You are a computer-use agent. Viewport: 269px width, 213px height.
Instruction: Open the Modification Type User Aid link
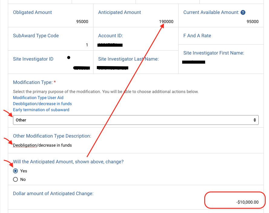coord(38,98)
